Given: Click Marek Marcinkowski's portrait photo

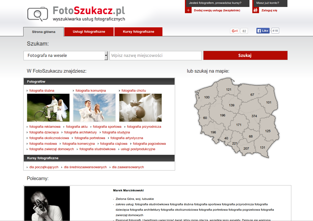Looking at the screenshot, I should tap(47, 203).
